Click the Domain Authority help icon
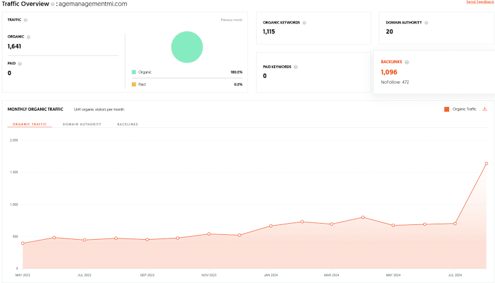Screen dimensions: 495x283 [x=426, y=23]
